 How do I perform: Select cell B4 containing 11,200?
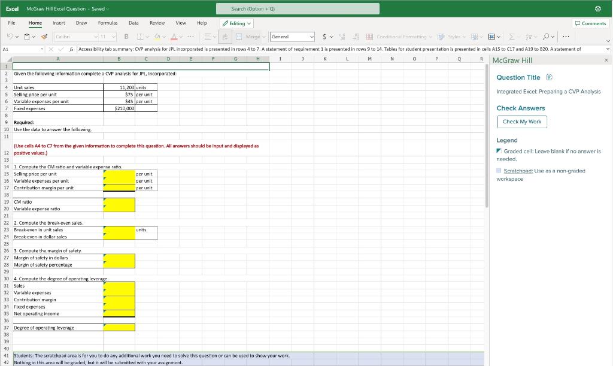pos(119,87)
